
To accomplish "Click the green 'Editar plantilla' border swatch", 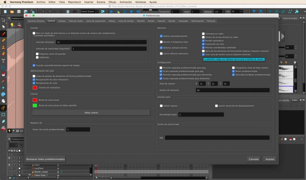I will click(x=35, y=105).
